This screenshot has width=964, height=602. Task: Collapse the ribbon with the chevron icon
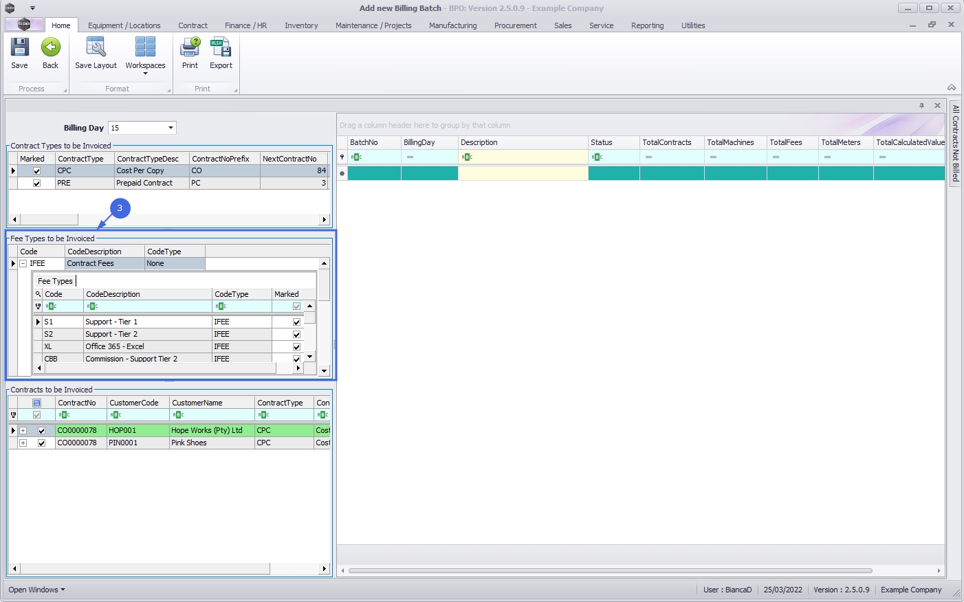(x=952, y=88)
